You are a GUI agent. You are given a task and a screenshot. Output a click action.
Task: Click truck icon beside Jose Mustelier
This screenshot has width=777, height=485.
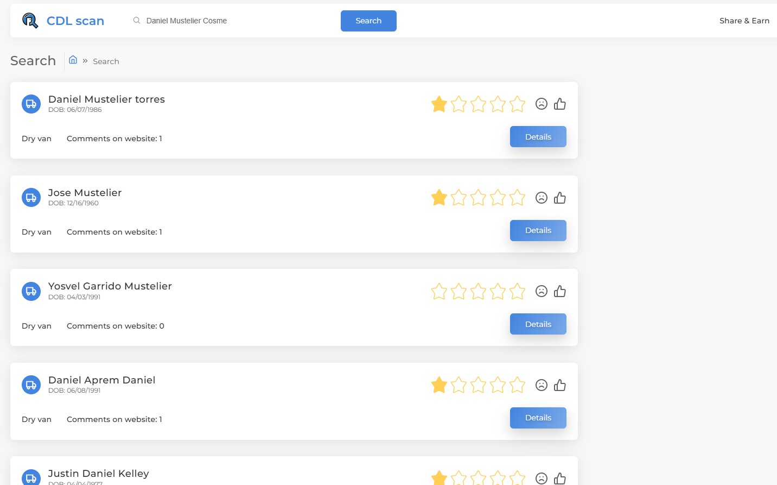click(x=31, y=198)
